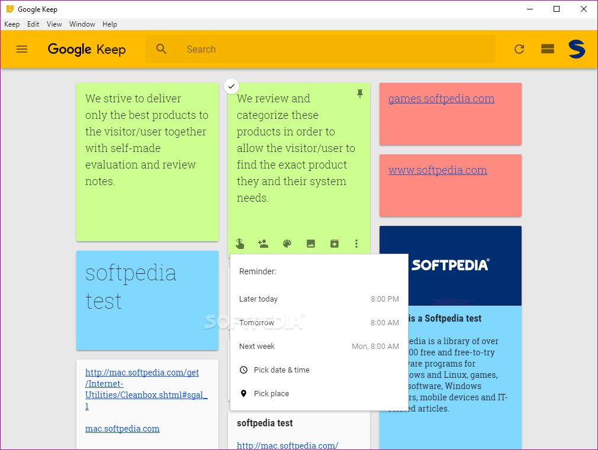Click the 'softpedia test' note title
The height and width of the screenshot is (450, 598).
point(265,423)
